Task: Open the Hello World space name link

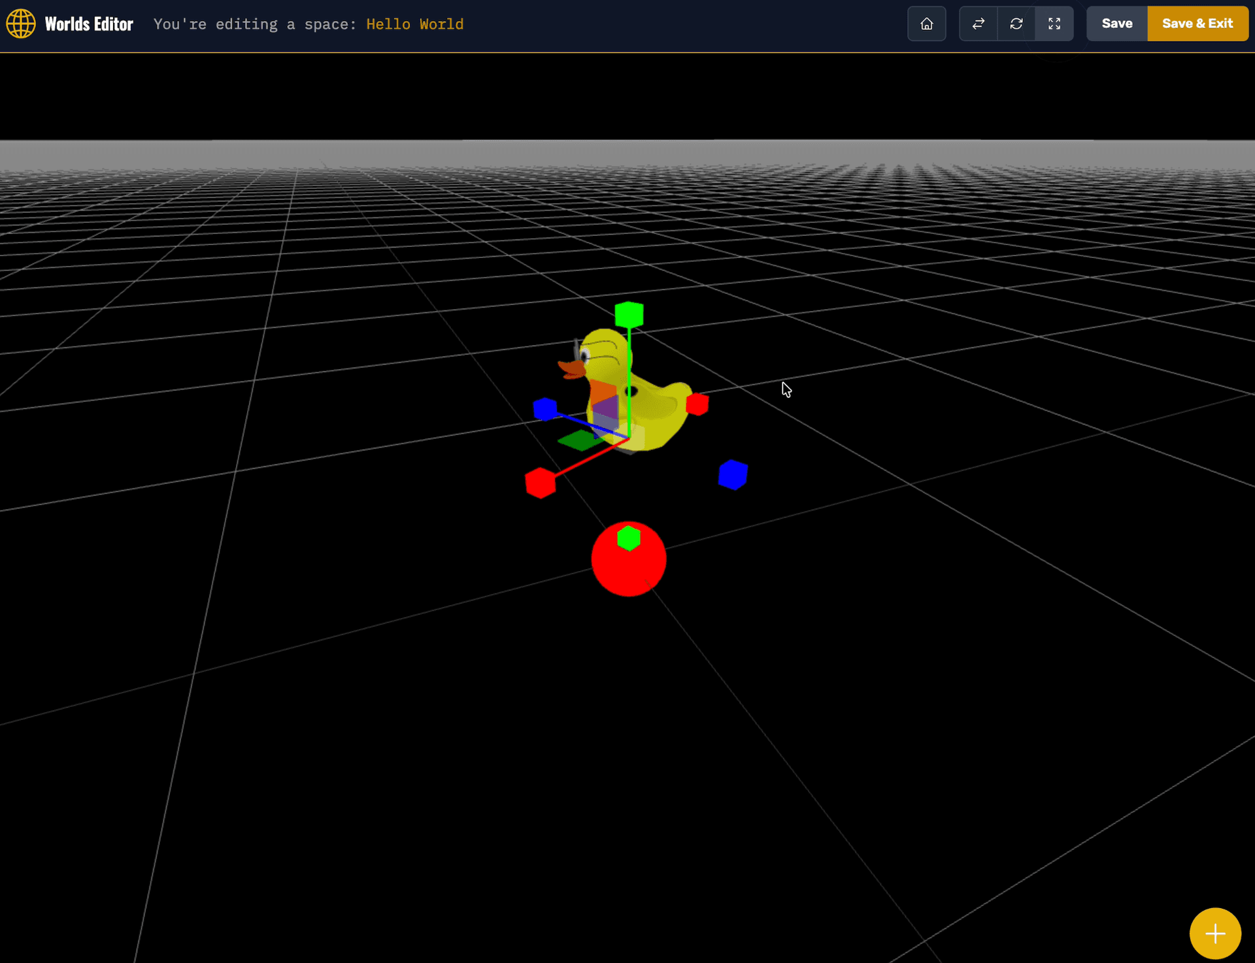Action: [x=414, y=24]
